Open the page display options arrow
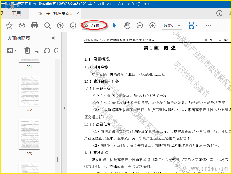The width and height of the screenshot is (232, 174). 197,26
